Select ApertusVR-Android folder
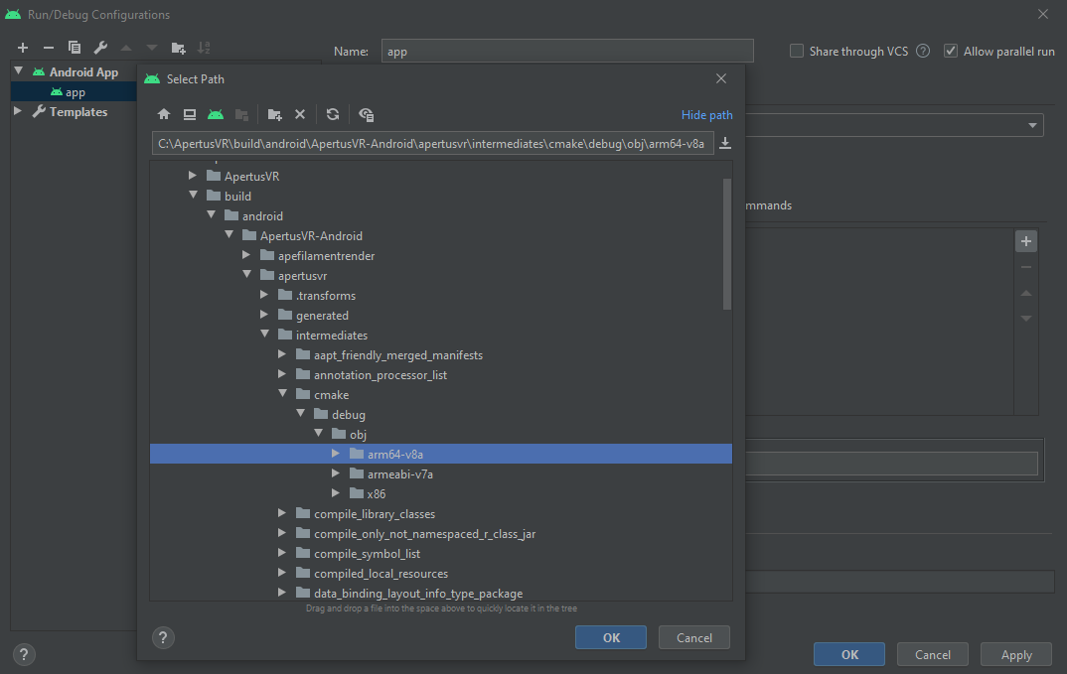Image resolution: width=1067 pixels, height=674 pixels. (311, 235)
